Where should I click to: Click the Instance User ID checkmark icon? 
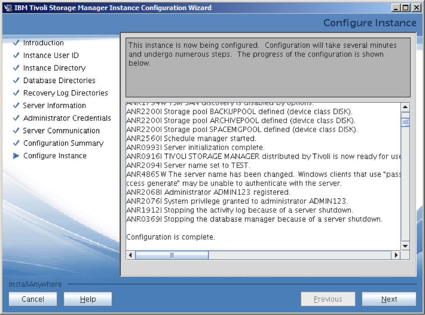[x=16, y=55]
